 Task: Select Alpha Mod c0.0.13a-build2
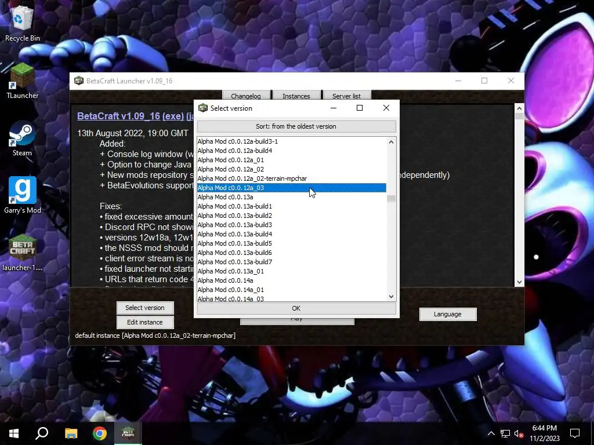click(x=291, y=216)
